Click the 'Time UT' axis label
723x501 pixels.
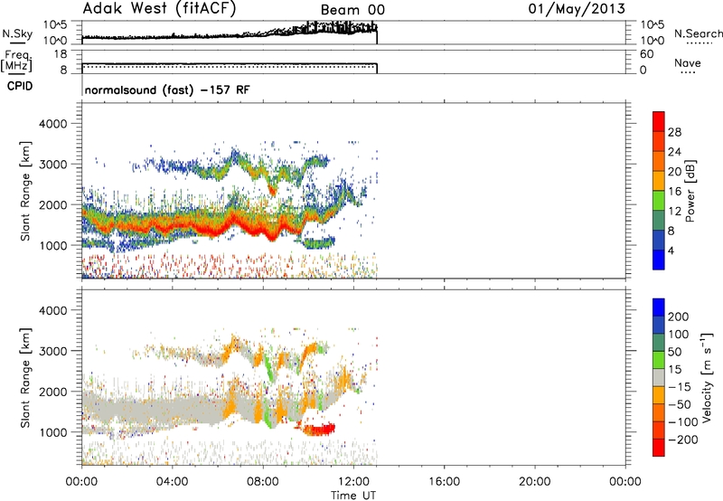353,496
